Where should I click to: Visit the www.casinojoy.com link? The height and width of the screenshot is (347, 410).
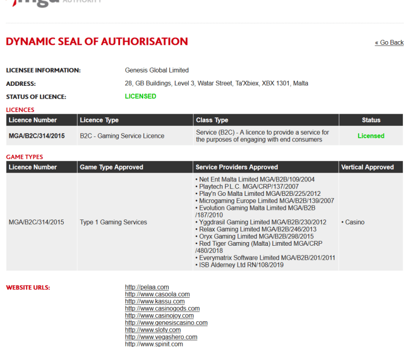[x=159, y=316]
